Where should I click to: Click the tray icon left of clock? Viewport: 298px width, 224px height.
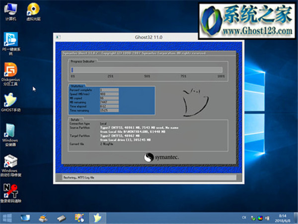coord(267,219)
